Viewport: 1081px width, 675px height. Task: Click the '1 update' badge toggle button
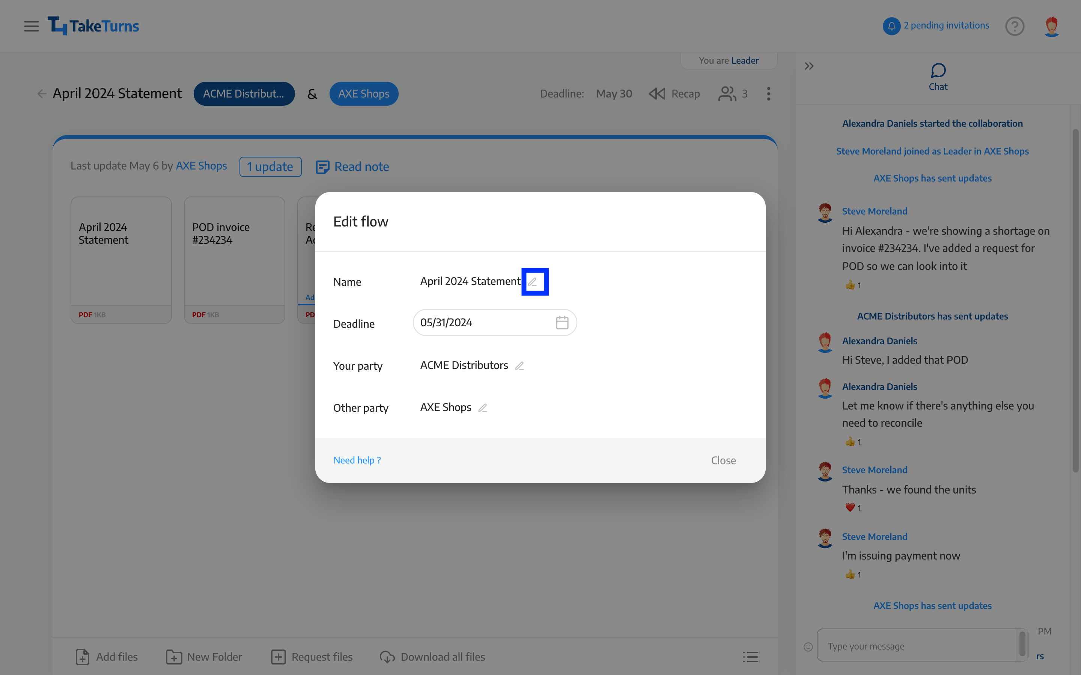click(270, 166)
